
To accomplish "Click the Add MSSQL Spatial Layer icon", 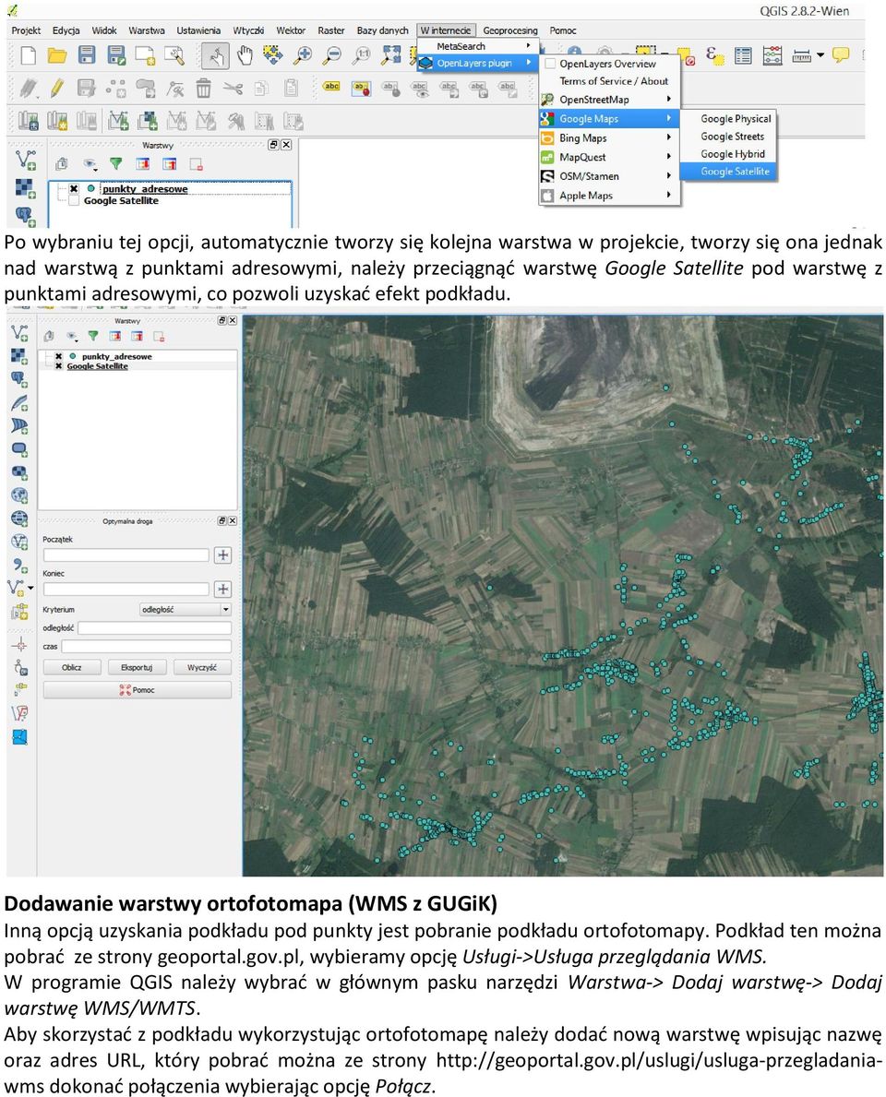I will [x=19, y=425].
